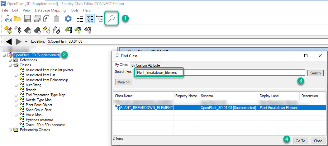Click the grey diamond icon with trash badge
The height and width of the screenshot is (146, 328).
88,30
